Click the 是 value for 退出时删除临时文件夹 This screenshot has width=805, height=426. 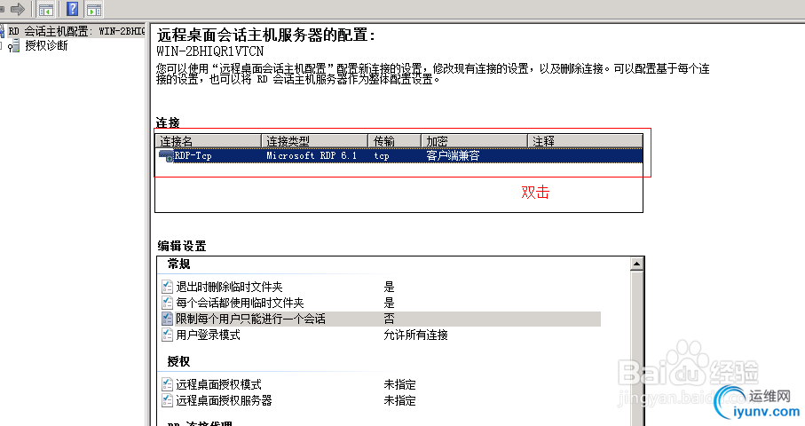tap(389, 287)
